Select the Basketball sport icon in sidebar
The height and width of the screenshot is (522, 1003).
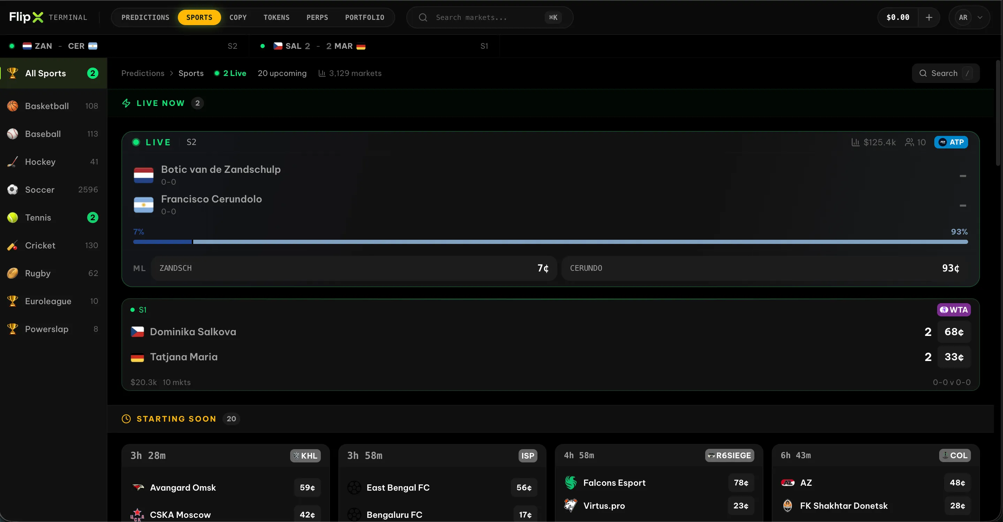[x=12, y=106]
